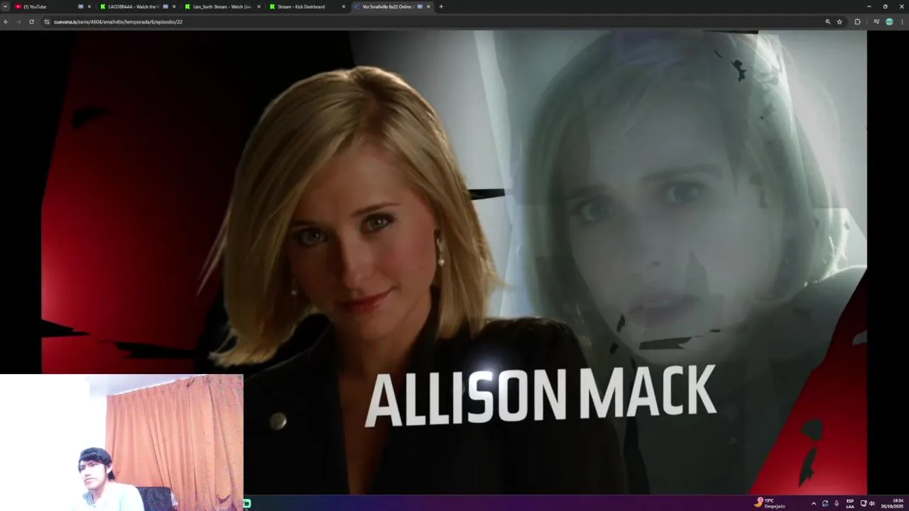The height and width of the screenshot is (511, 909).
Task: Change the ESP LAA keyboard language
Action: (850, 503)
